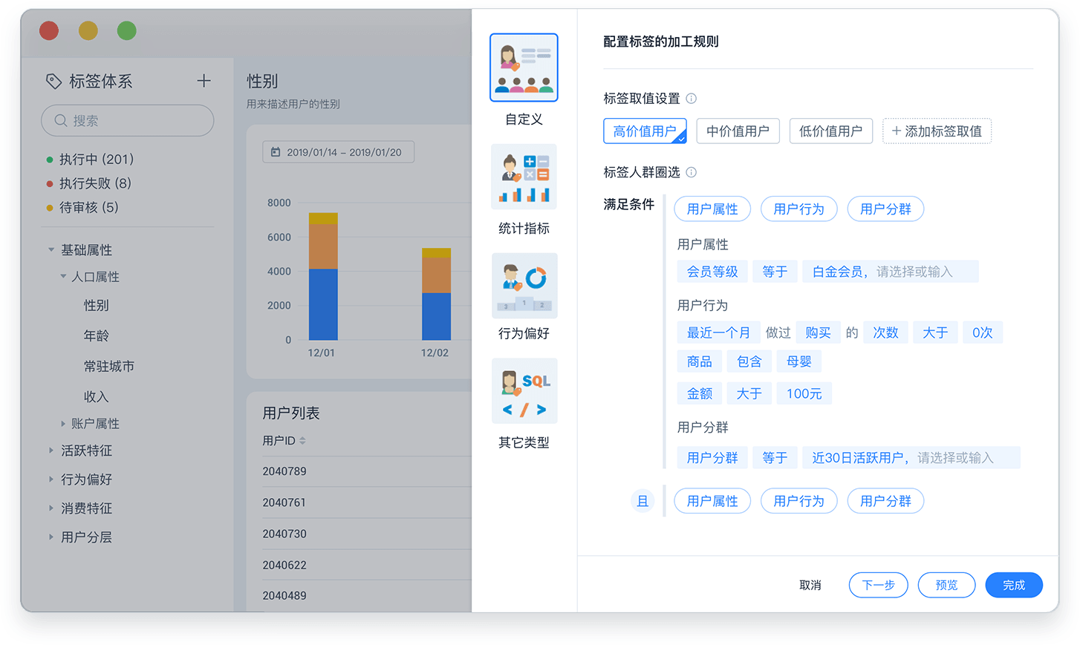Select the SQL 其它类型 icon

pyautogui.click(x=524, y=391)
